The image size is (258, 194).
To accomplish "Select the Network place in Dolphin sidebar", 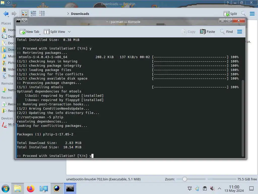I will [9, 90].
